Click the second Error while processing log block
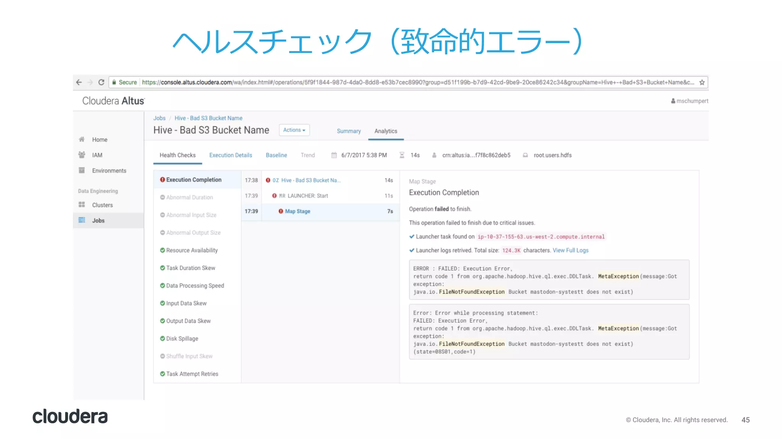This screenshot has width=782, height=439. pos(549,332)
